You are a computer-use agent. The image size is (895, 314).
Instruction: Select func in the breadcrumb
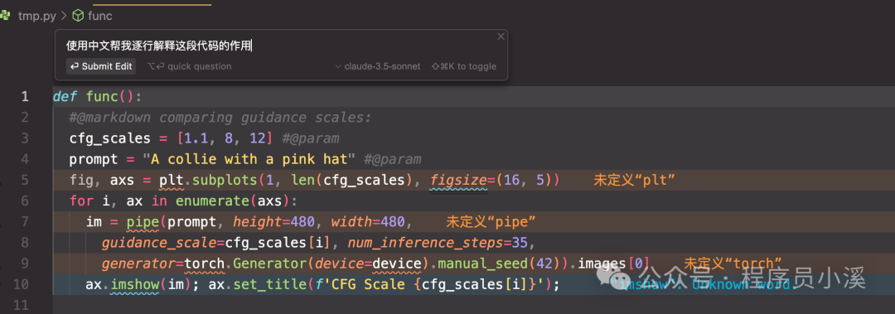click(x=100, y=16)
